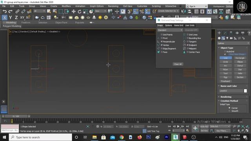Uncheck the Vertex snap checkbox

click(162, 45)
